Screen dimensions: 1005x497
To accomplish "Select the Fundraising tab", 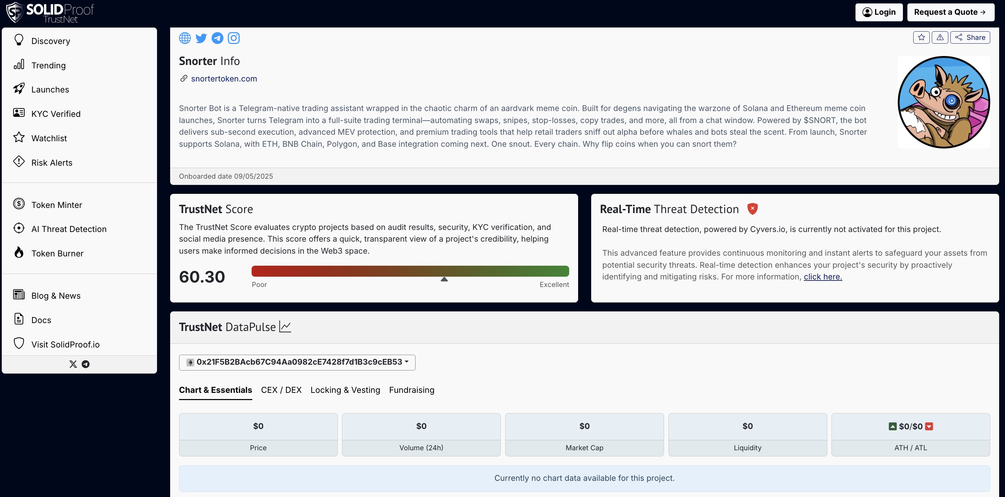I will pos(412,390).
